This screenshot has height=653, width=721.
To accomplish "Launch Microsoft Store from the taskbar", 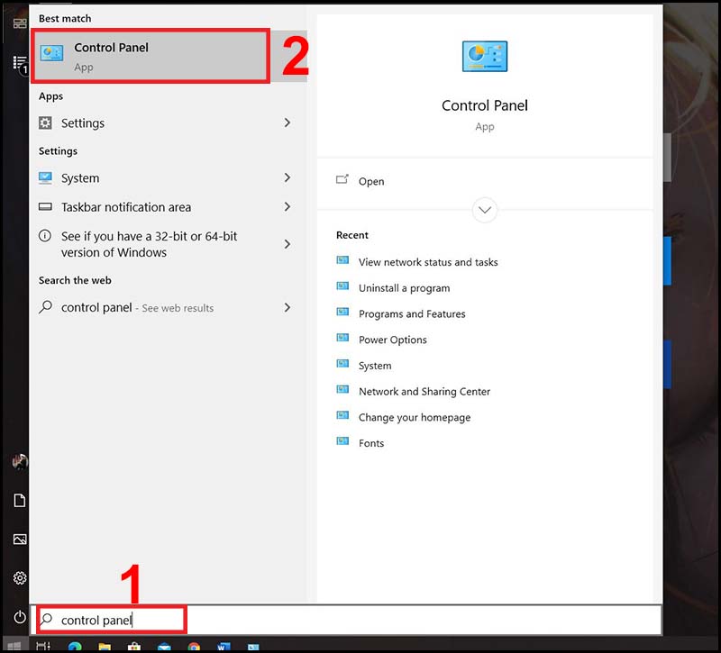I will click(x=133, y=645).
